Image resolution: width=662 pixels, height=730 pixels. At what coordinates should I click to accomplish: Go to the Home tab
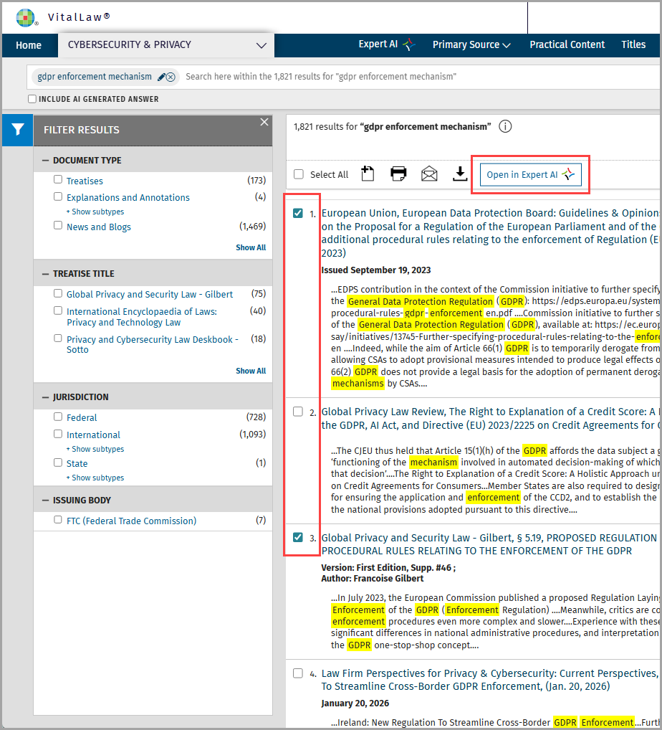(x=29, y=45)
